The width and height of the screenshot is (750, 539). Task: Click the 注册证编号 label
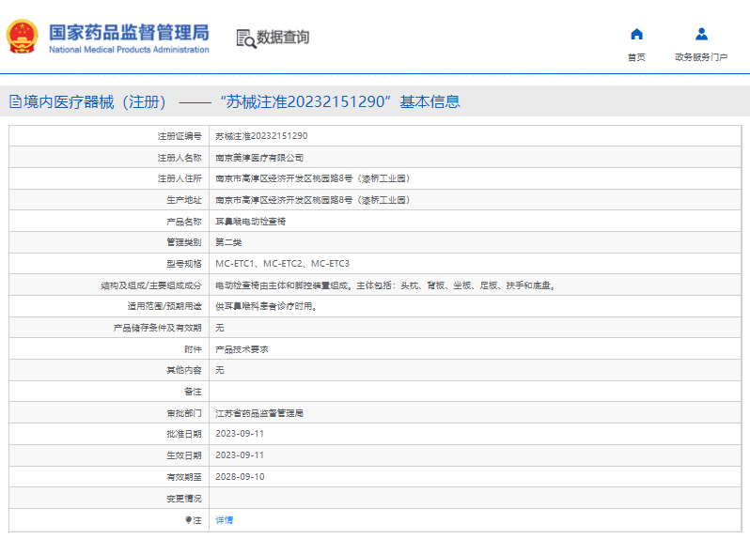(180, 136)
